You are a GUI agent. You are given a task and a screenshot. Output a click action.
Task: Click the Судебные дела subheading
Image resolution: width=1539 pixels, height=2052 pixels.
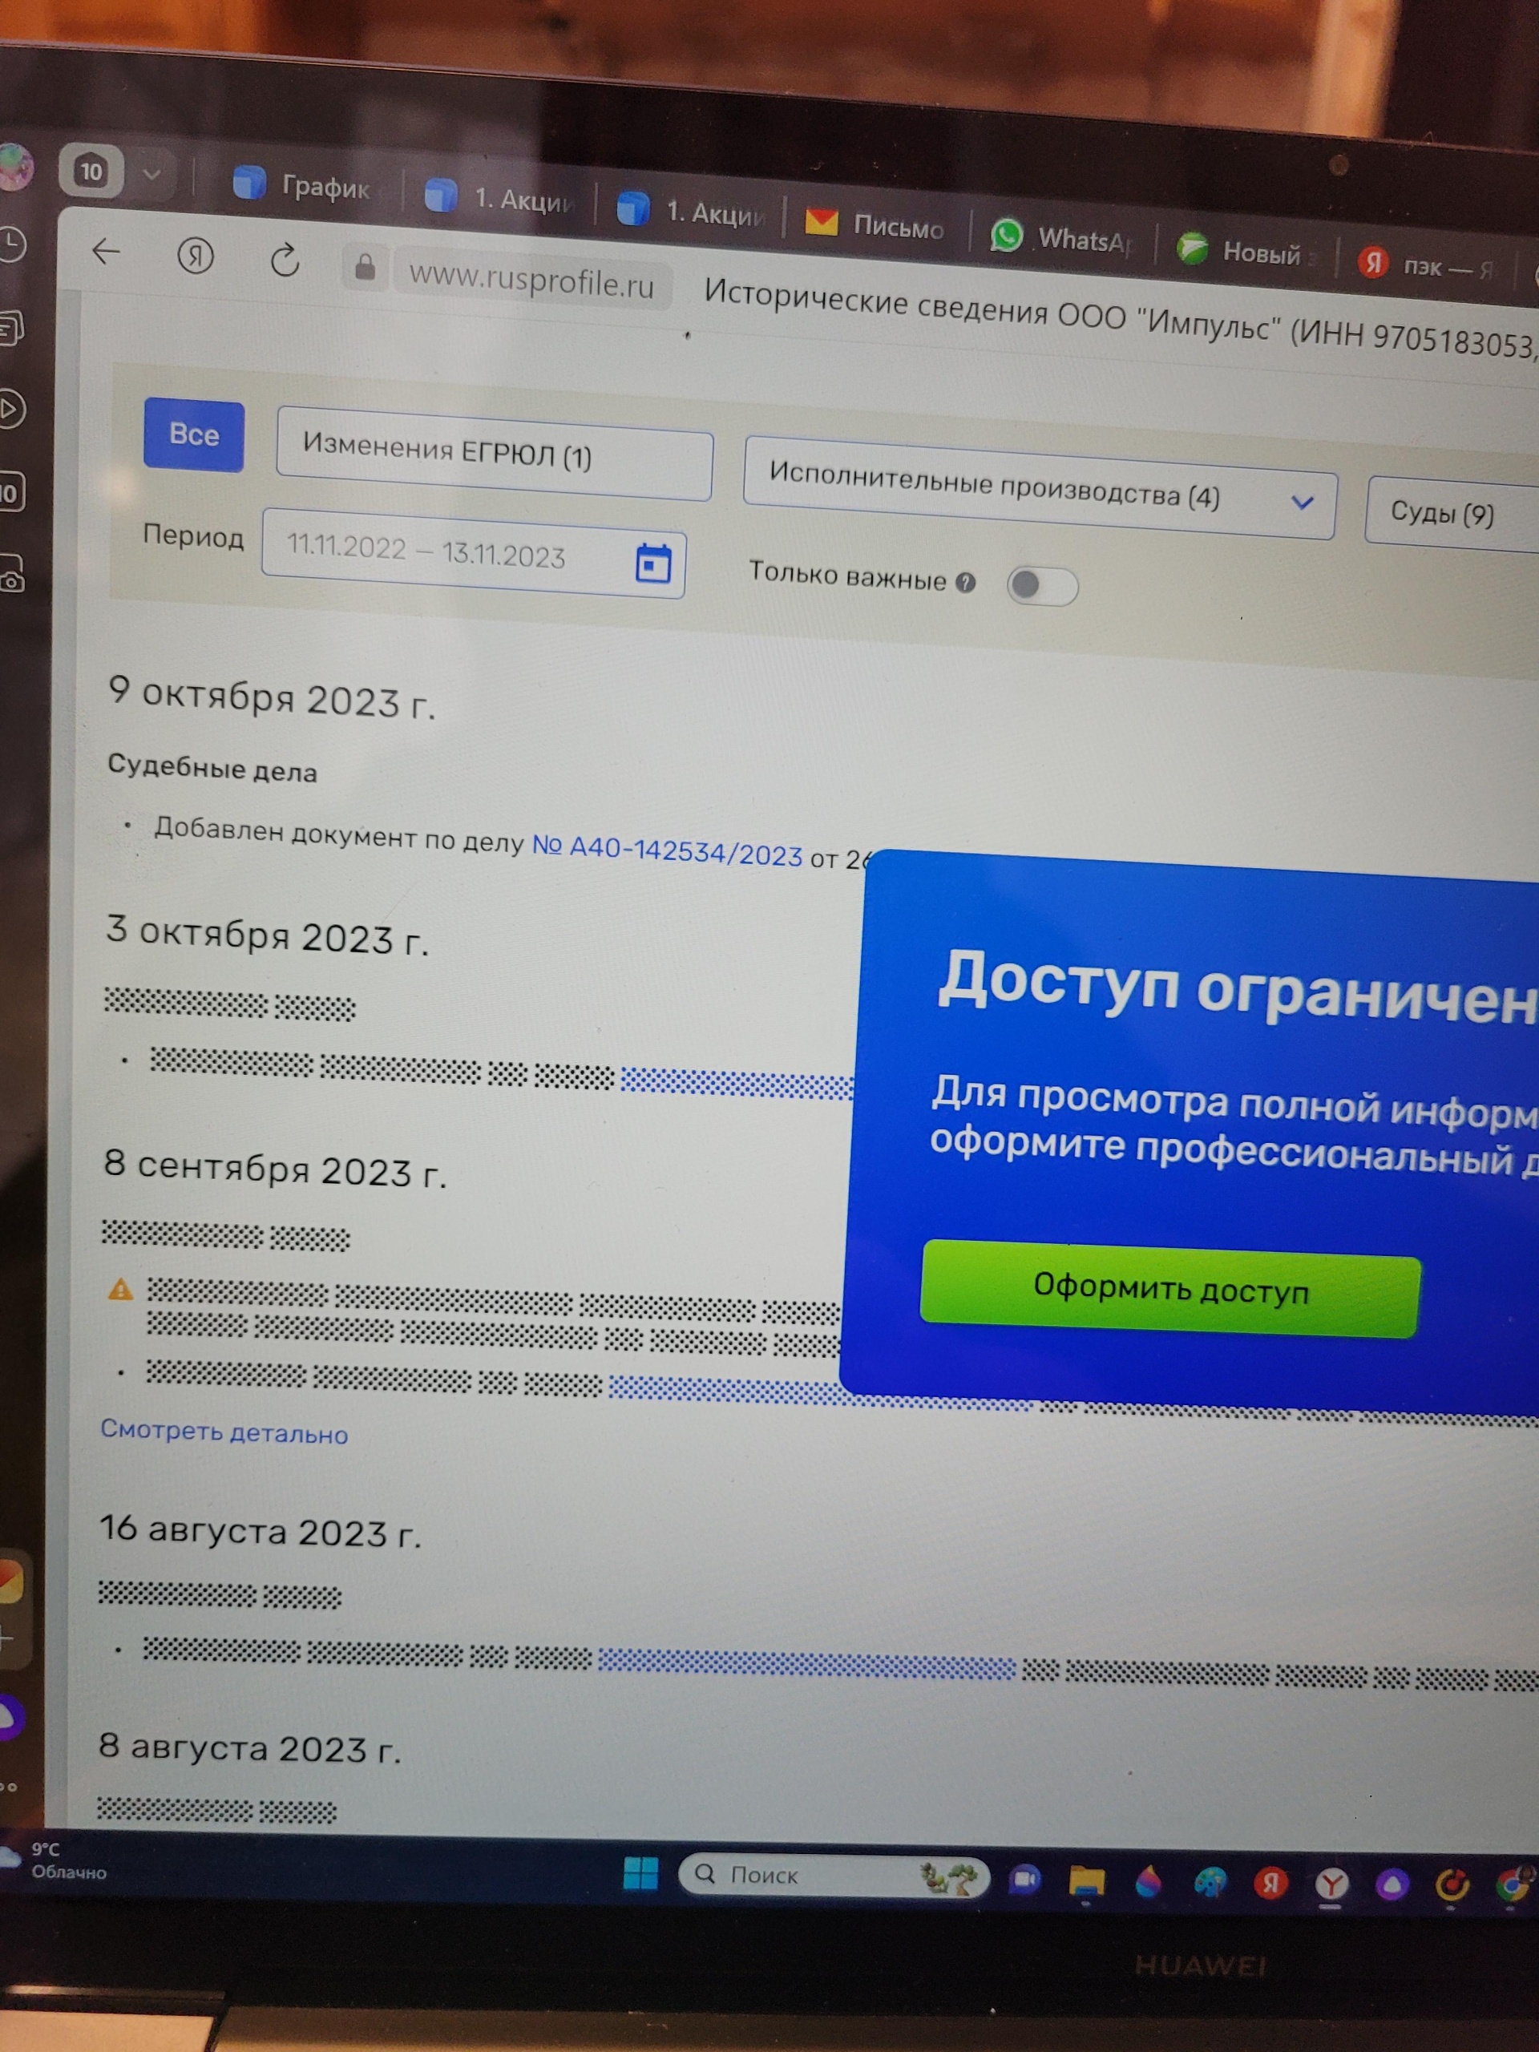point(212,768)
